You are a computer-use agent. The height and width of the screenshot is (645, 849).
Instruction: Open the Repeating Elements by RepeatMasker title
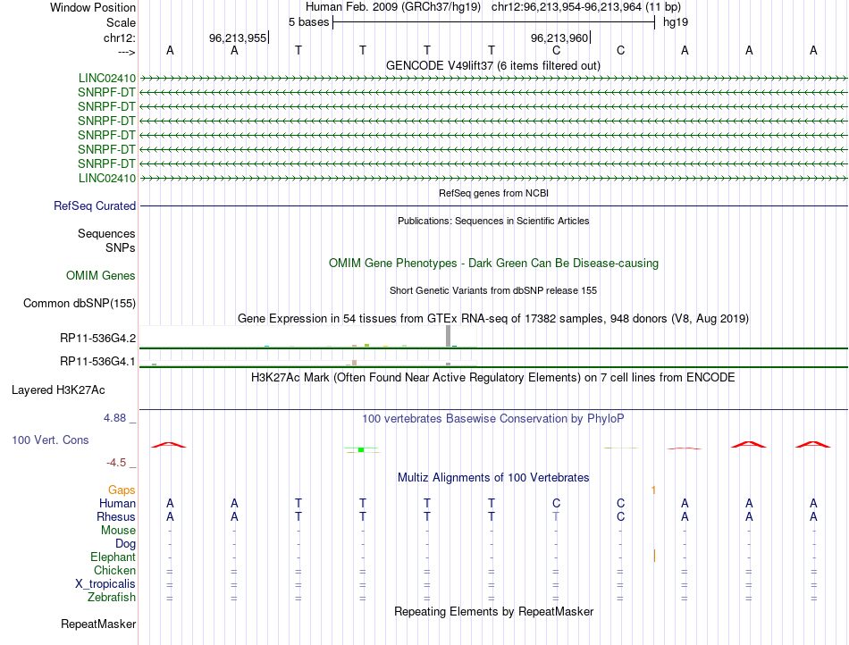click(493, 611)
